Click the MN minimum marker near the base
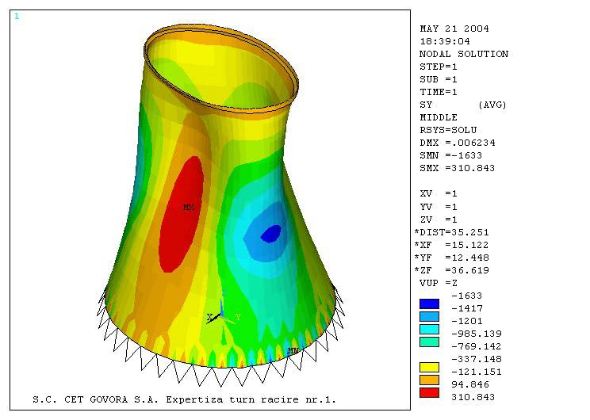Screen dimensions: 590x420 point(293,349)
